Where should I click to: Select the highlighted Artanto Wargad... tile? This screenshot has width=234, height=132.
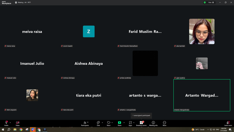coord(202,95)
